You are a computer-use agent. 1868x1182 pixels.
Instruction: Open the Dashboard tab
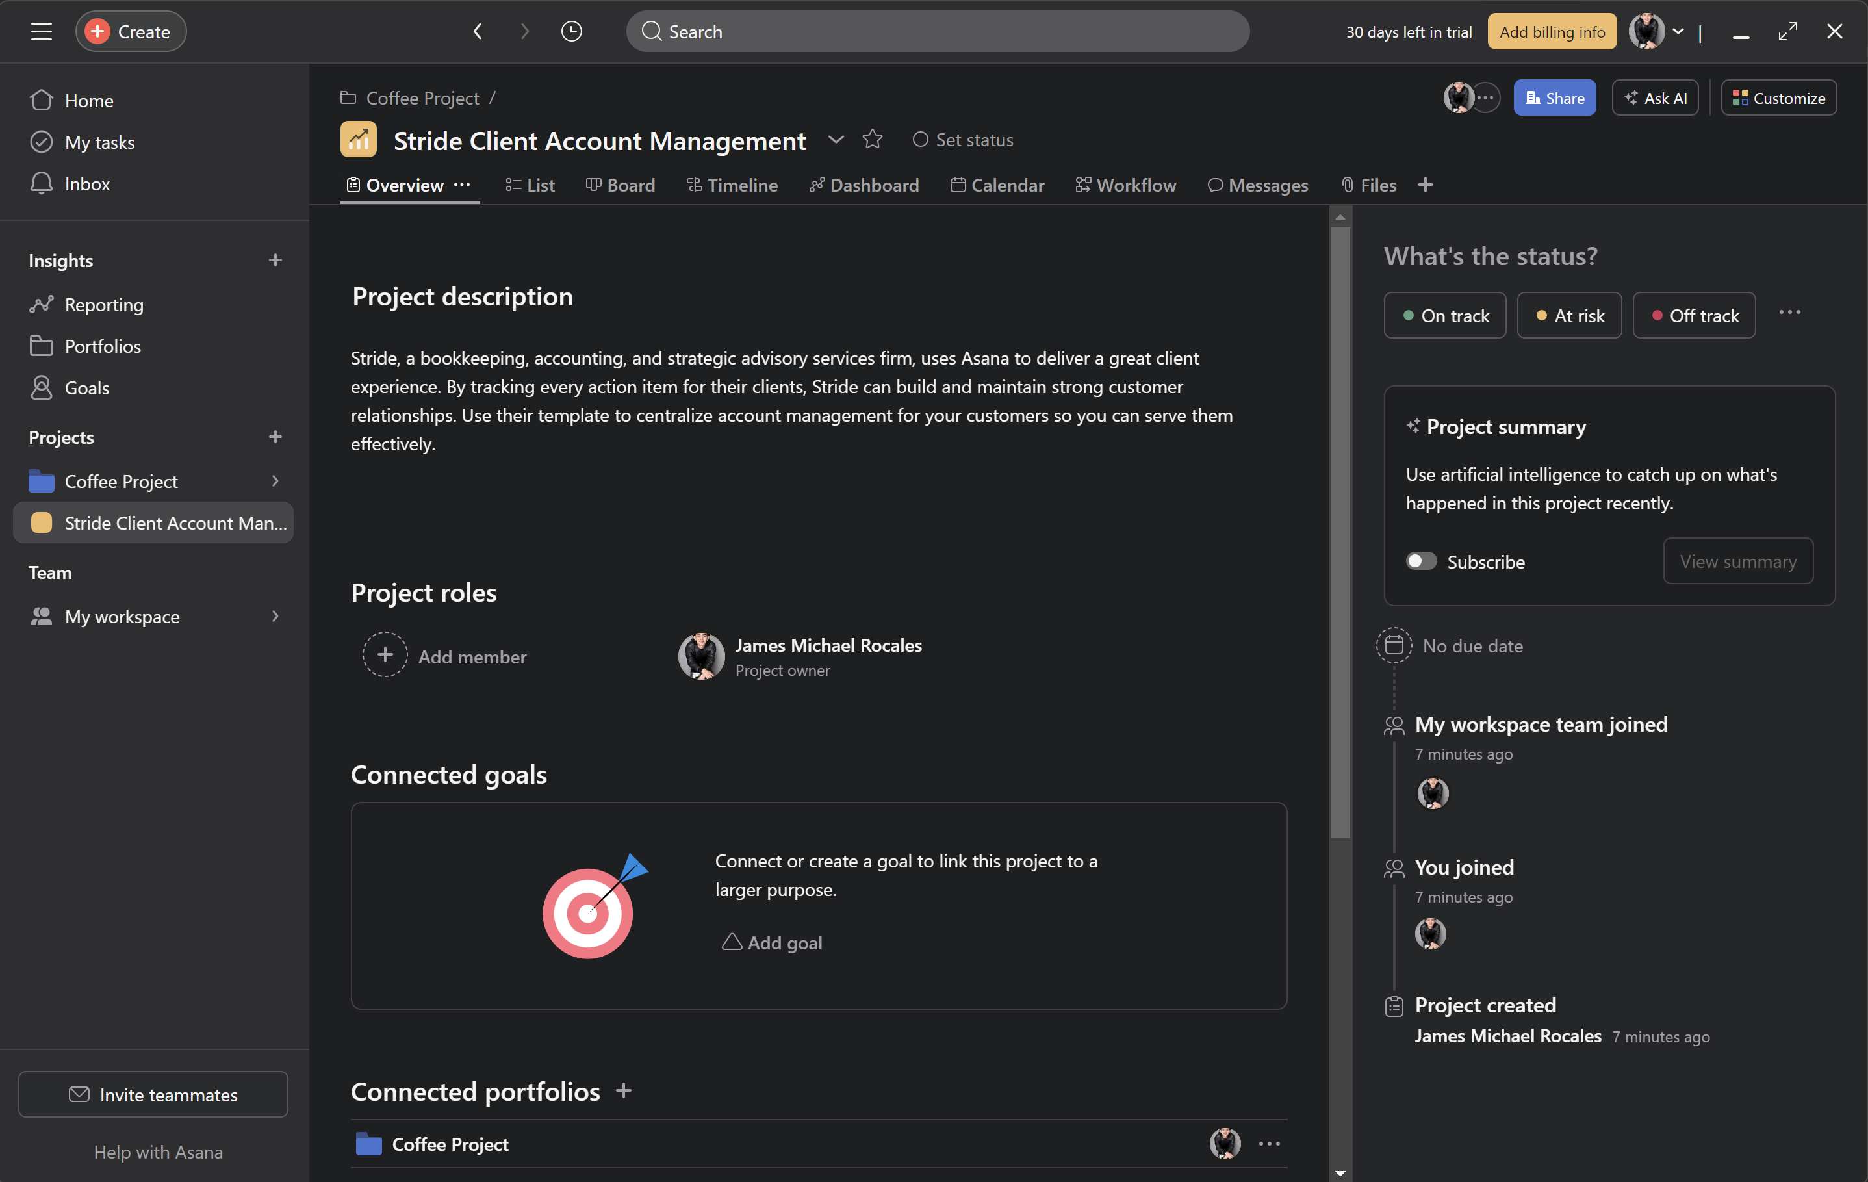click(x=864, y=185)
